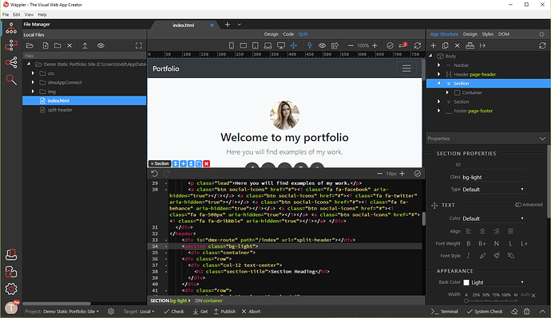551x318 pixels.
Task: Toggle the lightning bolt live data icon
Action: (x=310, y=45)
